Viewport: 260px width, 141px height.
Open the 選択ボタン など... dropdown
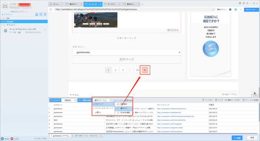point(102,100)
